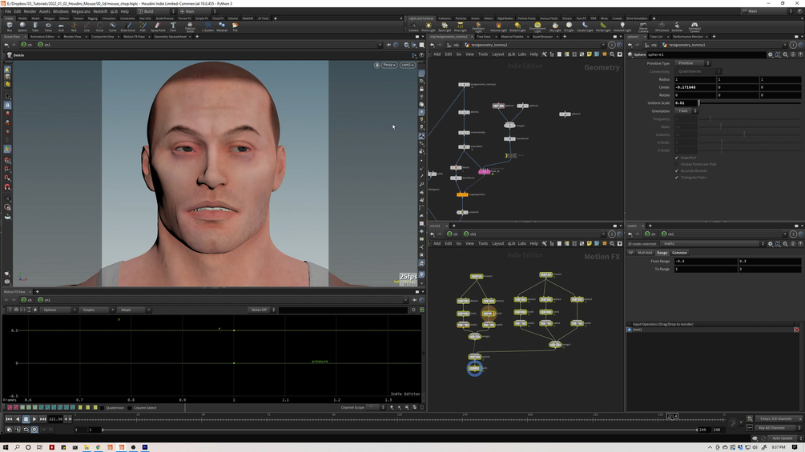Click Tools in upper network editor menu
Screen dimensions: 805x452
click(x=482, y=54)
